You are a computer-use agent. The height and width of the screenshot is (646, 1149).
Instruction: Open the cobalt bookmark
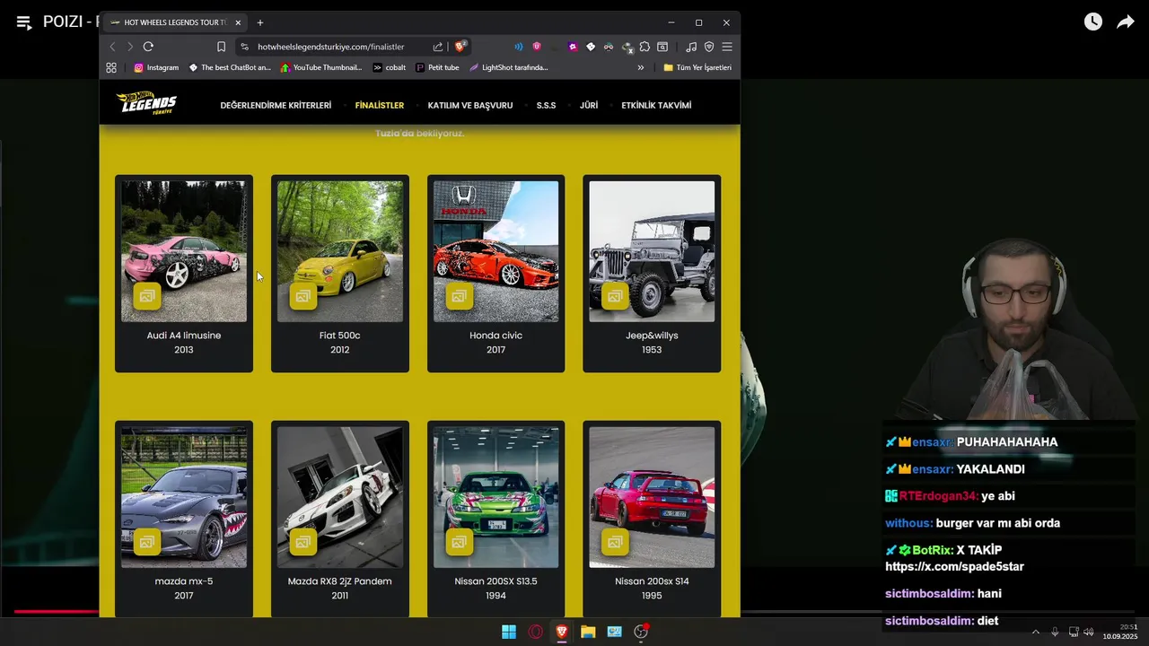pyautogui.click(x=390, y=67)
